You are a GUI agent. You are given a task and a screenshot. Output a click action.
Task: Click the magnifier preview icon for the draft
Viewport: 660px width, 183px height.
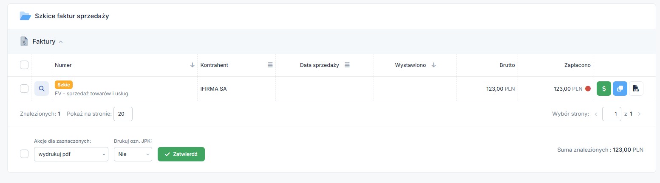[x=41, y=89]
